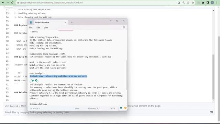Image resolution: width=220 pixels, height=124 pixels.
Task: Click the Notepad app icon in title bar
Action: pyautogui.click(x=31, y=22)
